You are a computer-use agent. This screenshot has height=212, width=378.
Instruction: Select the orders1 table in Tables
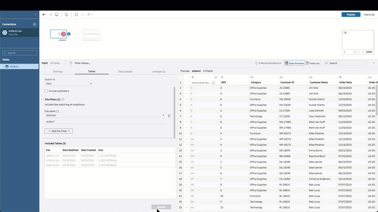click(19, 67)
